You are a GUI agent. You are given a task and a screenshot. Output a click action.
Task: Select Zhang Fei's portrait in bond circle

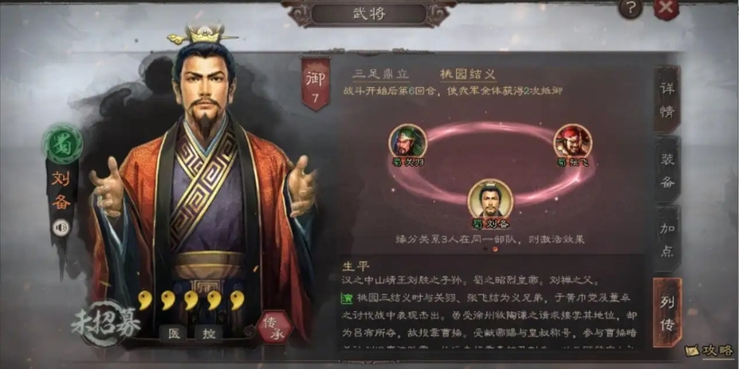coord(573,141)
